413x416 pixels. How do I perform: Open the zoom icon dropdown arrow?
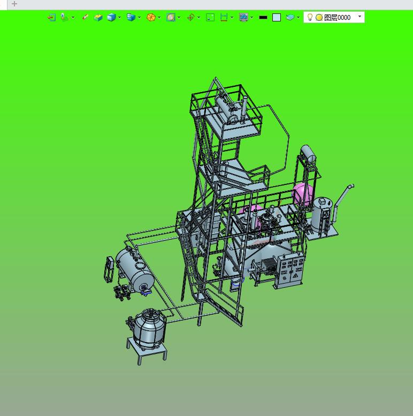click(179, 18)
